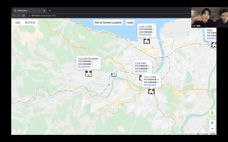Click アルメイダ病院 phone number link
228x142 pixels.
tap(150, 85)
